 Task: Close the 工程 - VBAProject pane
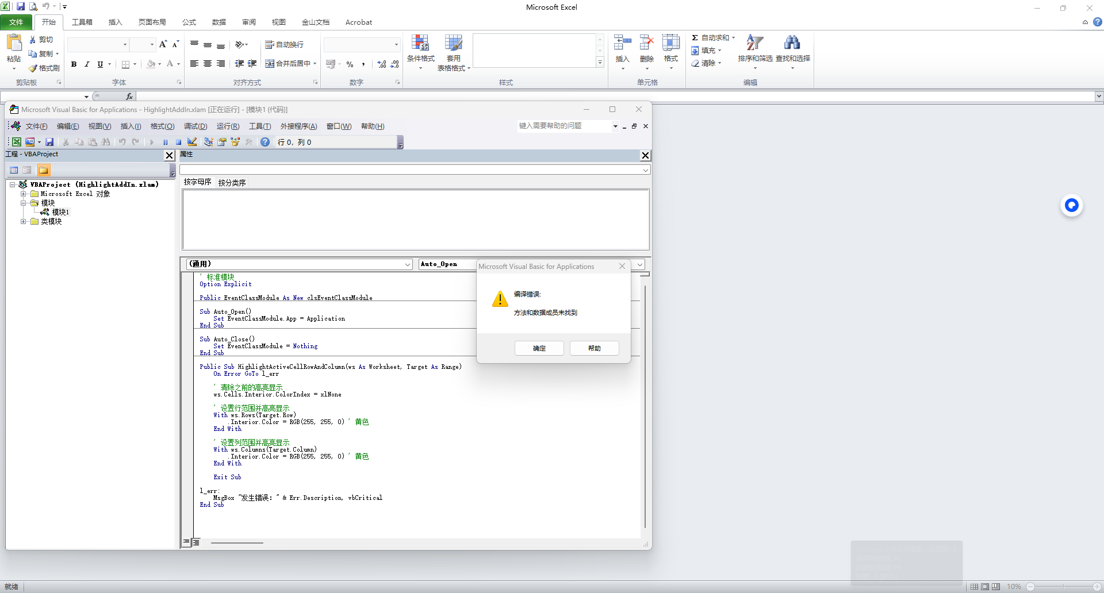pos(170,155)
